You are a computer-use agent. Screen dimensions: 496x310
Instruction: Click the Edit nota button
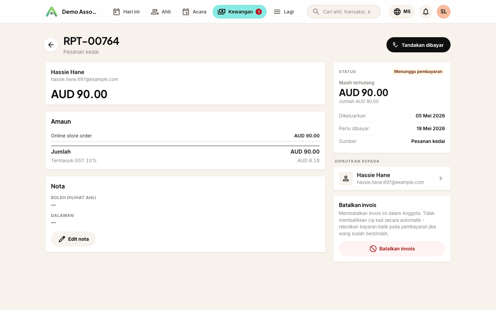point(73,239)
